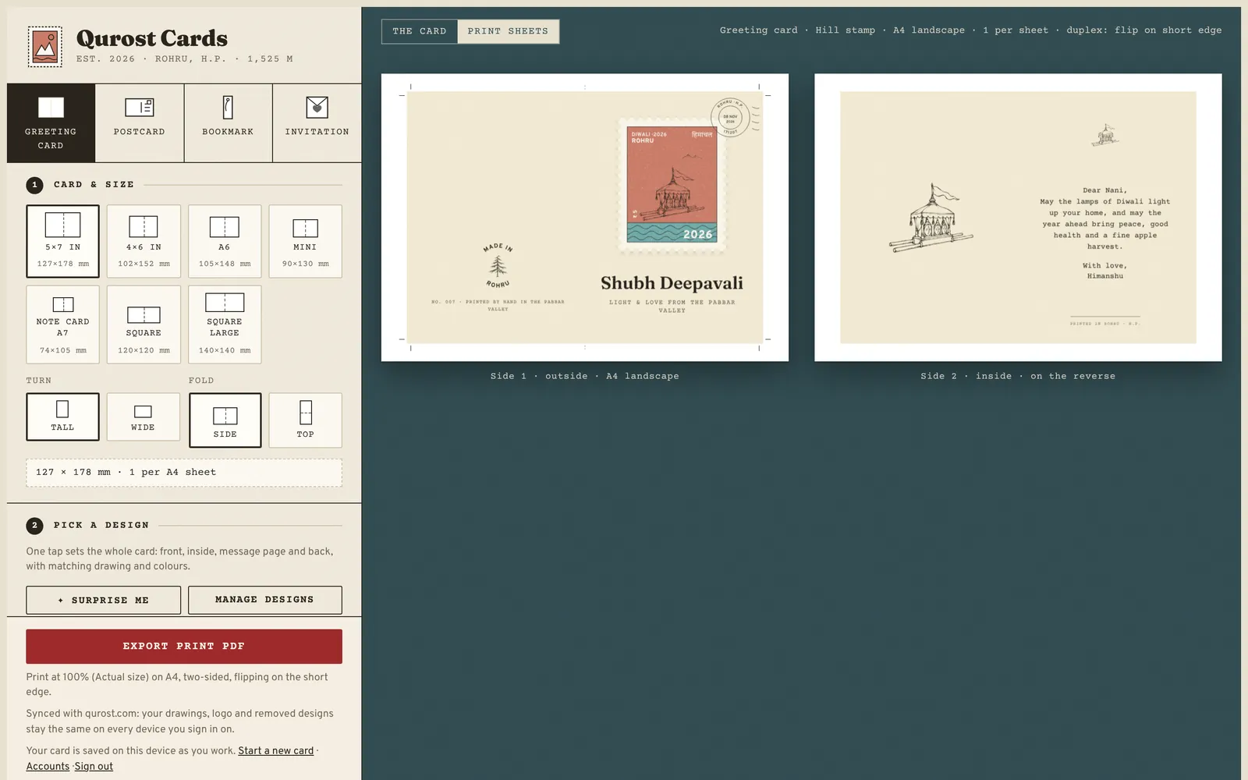Viewport: 1248px width, 780px height.
Task: Click the Qurost Cards stamp logo
Action: (44, 47)
